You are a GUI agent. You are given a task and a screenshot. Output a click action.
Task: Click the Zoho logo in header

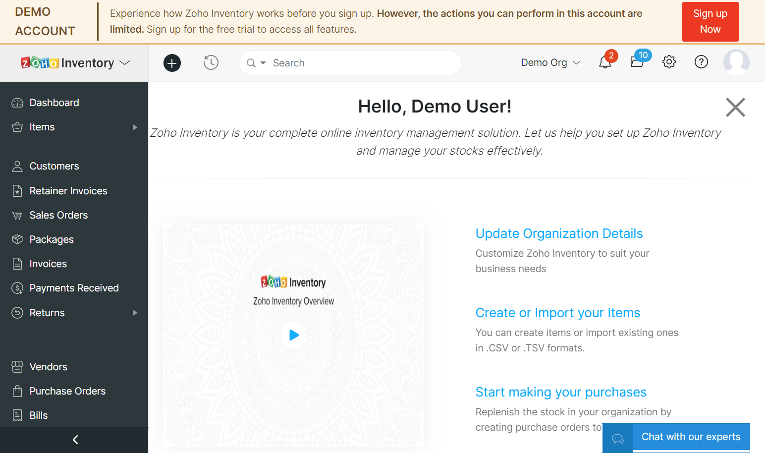40,62
